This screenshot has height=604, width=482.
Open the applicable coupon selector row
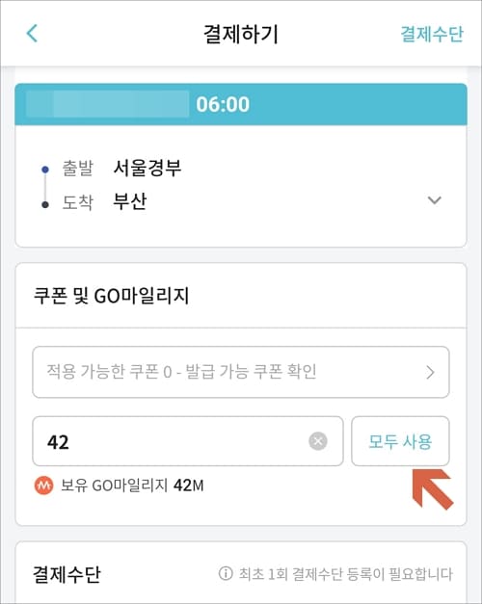tap(241, 372)
